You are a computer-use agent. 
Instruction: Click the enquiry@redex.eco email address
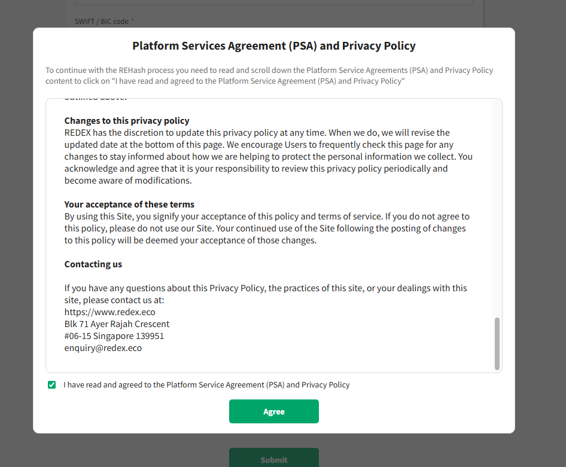point(103,348)
